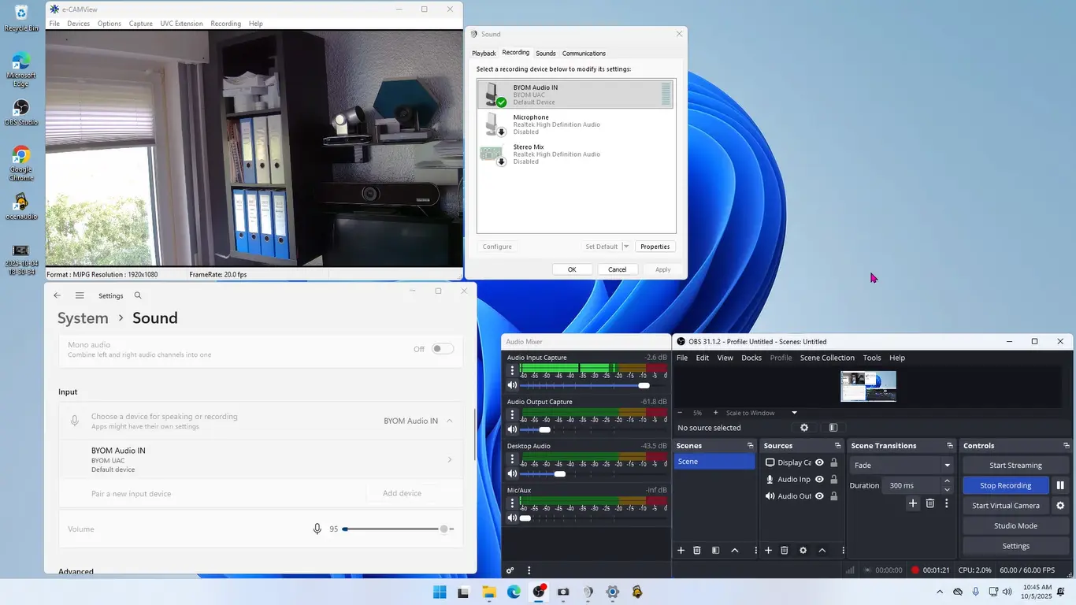Click the remove scene trash icon
The width and height of the screenshot is (1076, 605).
[697, 551]
